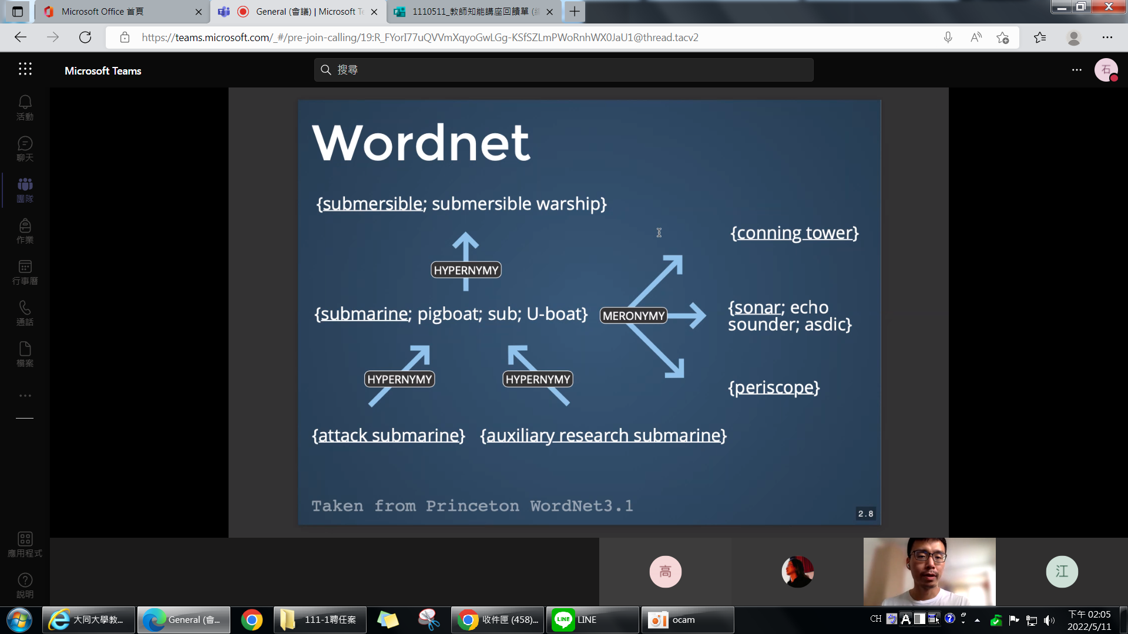1128x634 pixels.
Task: Click the browser refresh button
Action: 85,37
